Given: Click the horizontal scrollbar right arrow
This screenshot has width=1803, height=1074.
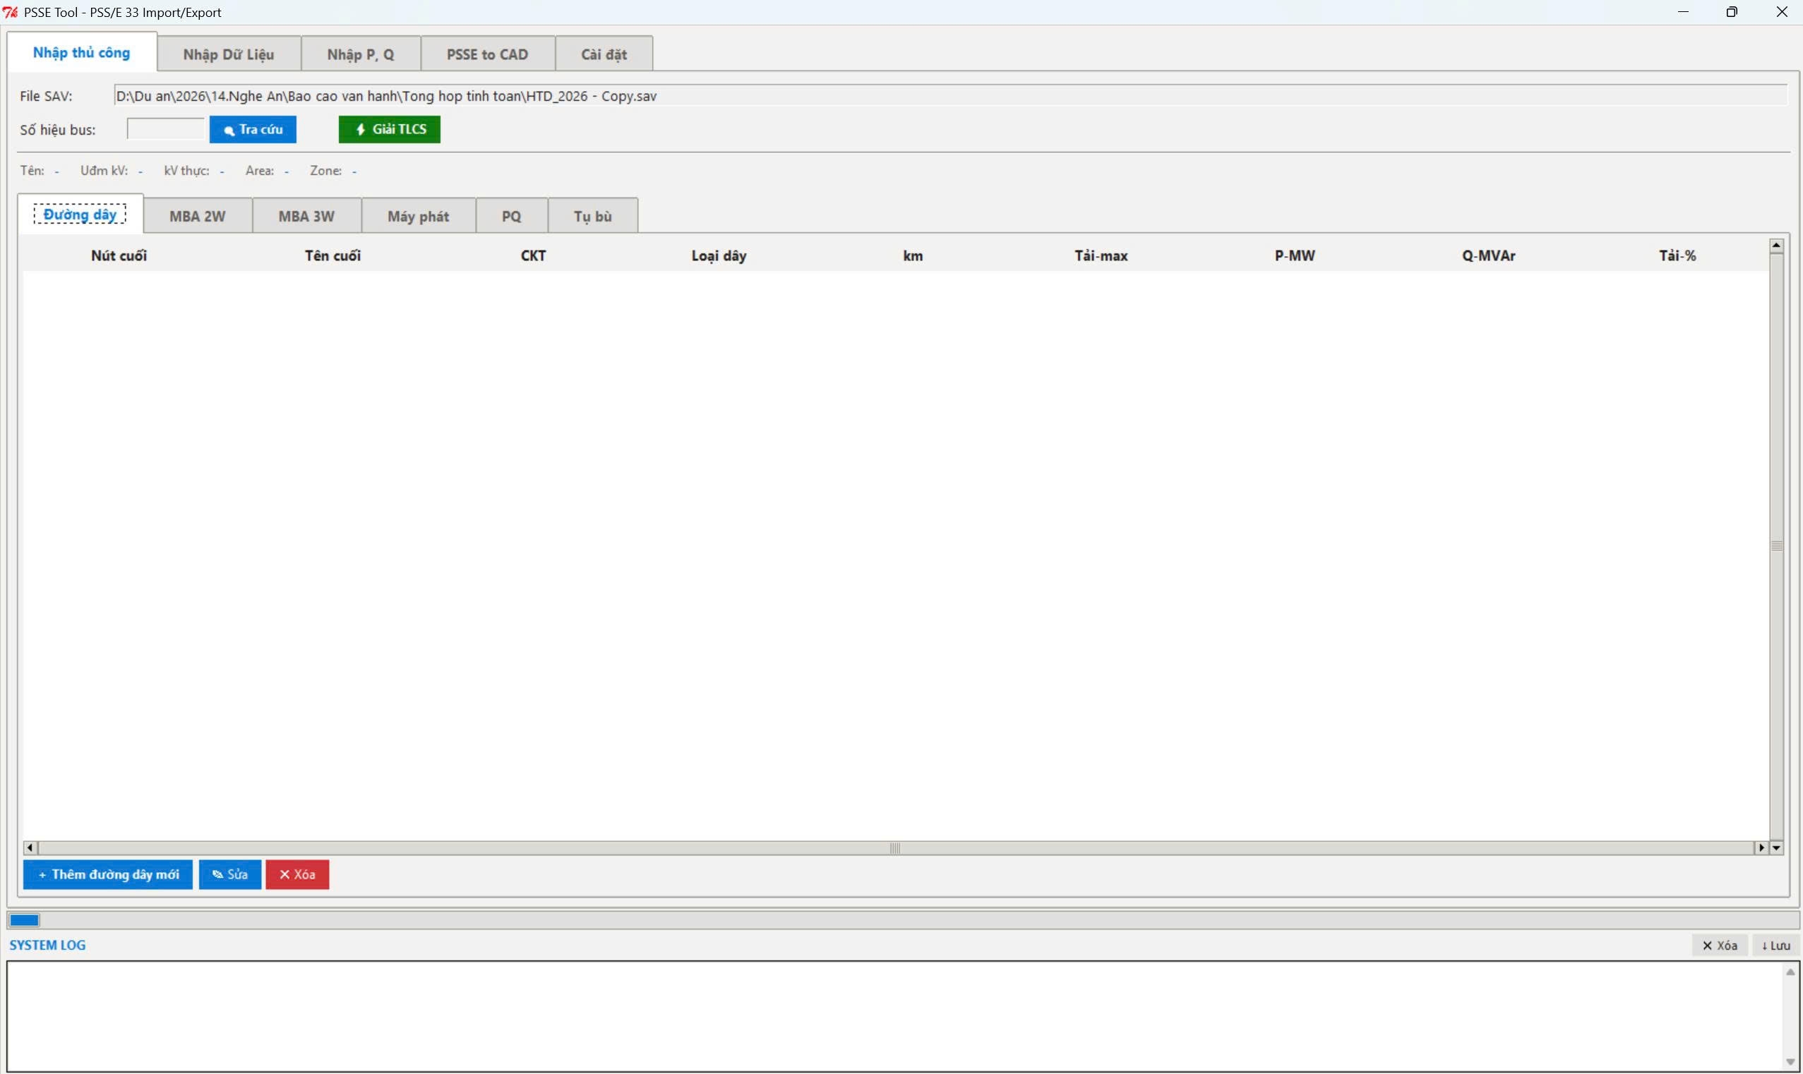Looking at the screenshot, I should click(1761, 847).
